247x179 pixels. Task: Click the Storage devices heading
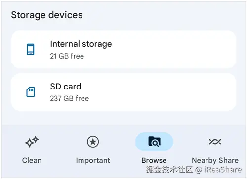coord(47,15)
